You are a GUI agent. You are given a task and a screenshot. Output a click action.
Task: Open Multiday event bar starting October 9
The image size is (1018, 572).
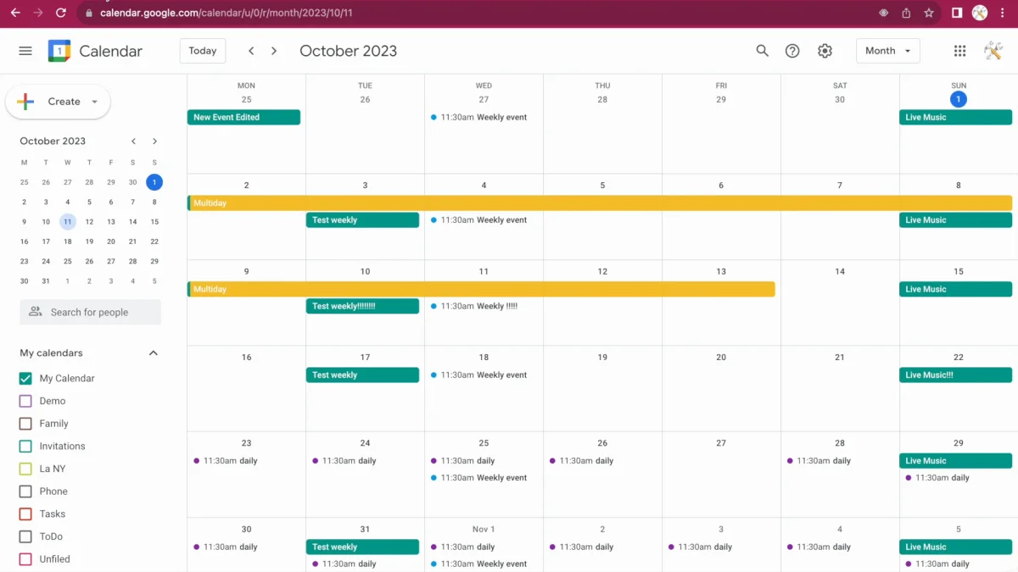(481, 289)
